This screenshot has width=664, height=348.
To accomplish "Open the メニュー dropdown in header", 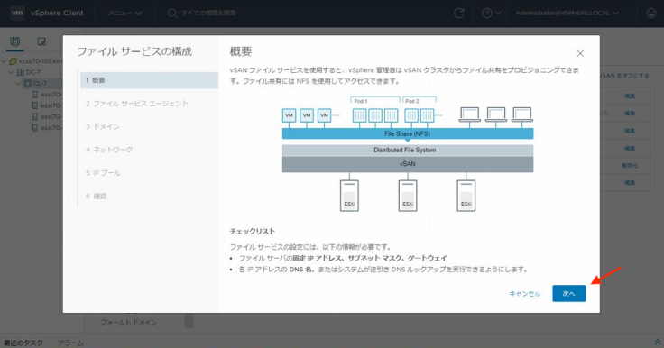I will click(x=124, y=14).
